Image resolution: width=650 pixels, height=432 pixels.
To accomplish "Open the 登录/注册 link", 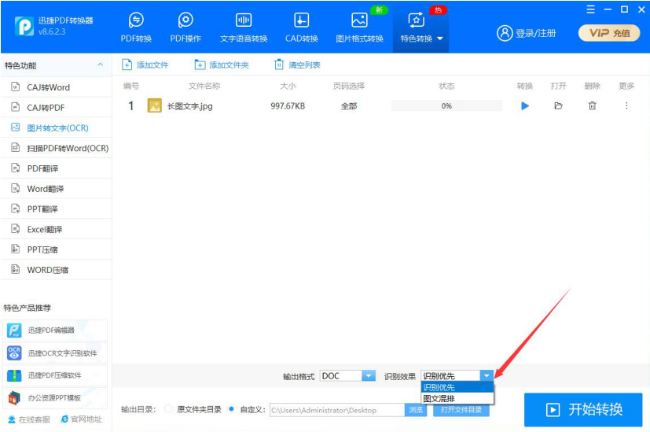I will coord(535,33).
